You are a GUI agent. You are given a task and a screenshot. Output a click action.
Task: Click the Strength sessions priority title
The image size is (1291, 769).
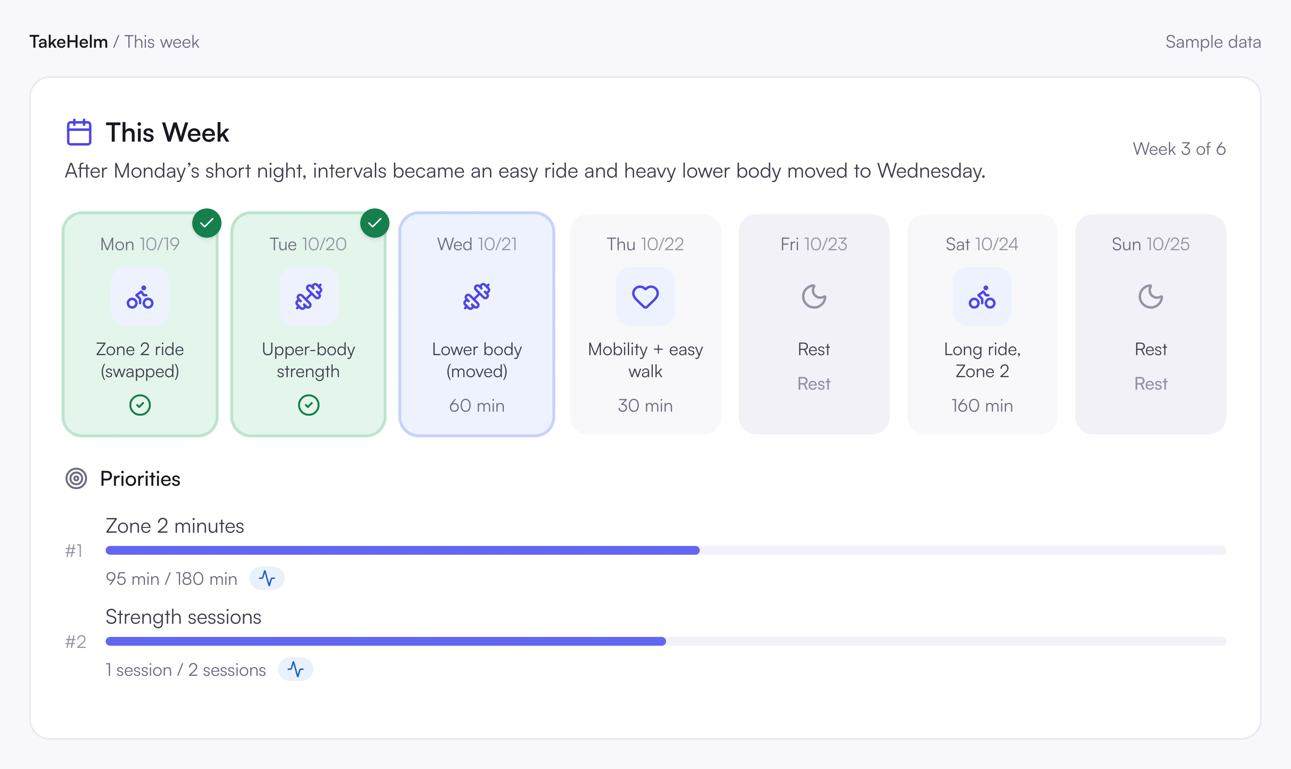coord(183,617)
